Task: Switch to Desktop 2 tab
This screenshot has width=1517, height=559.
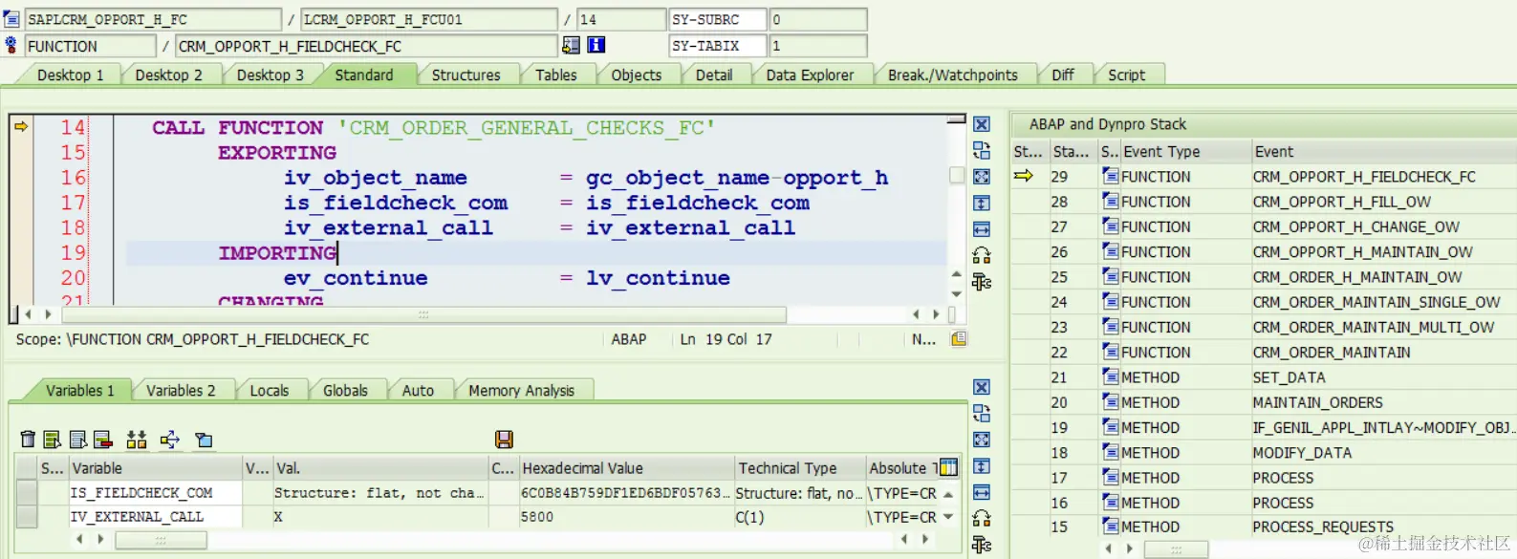Action: coord(168,75)
